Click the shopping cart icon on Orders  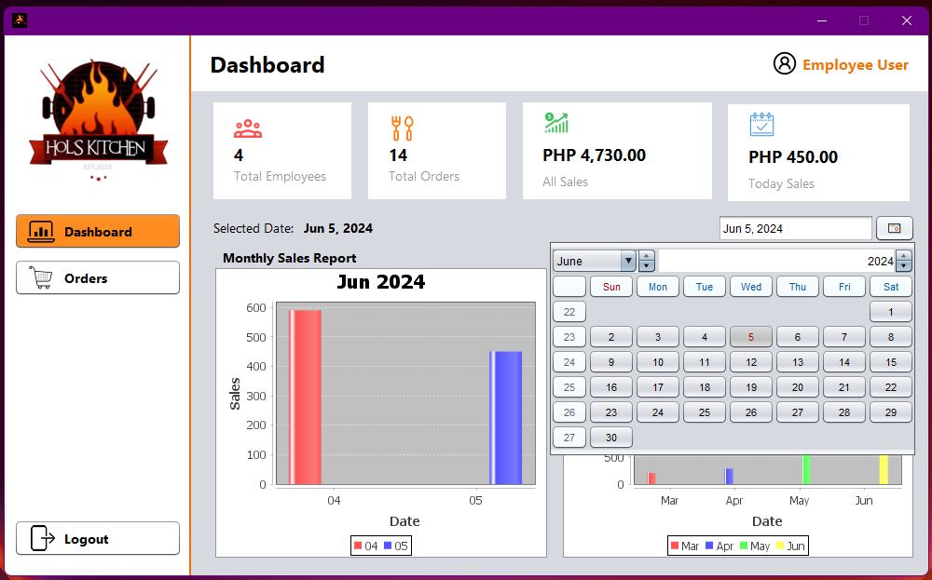(41, 277)
